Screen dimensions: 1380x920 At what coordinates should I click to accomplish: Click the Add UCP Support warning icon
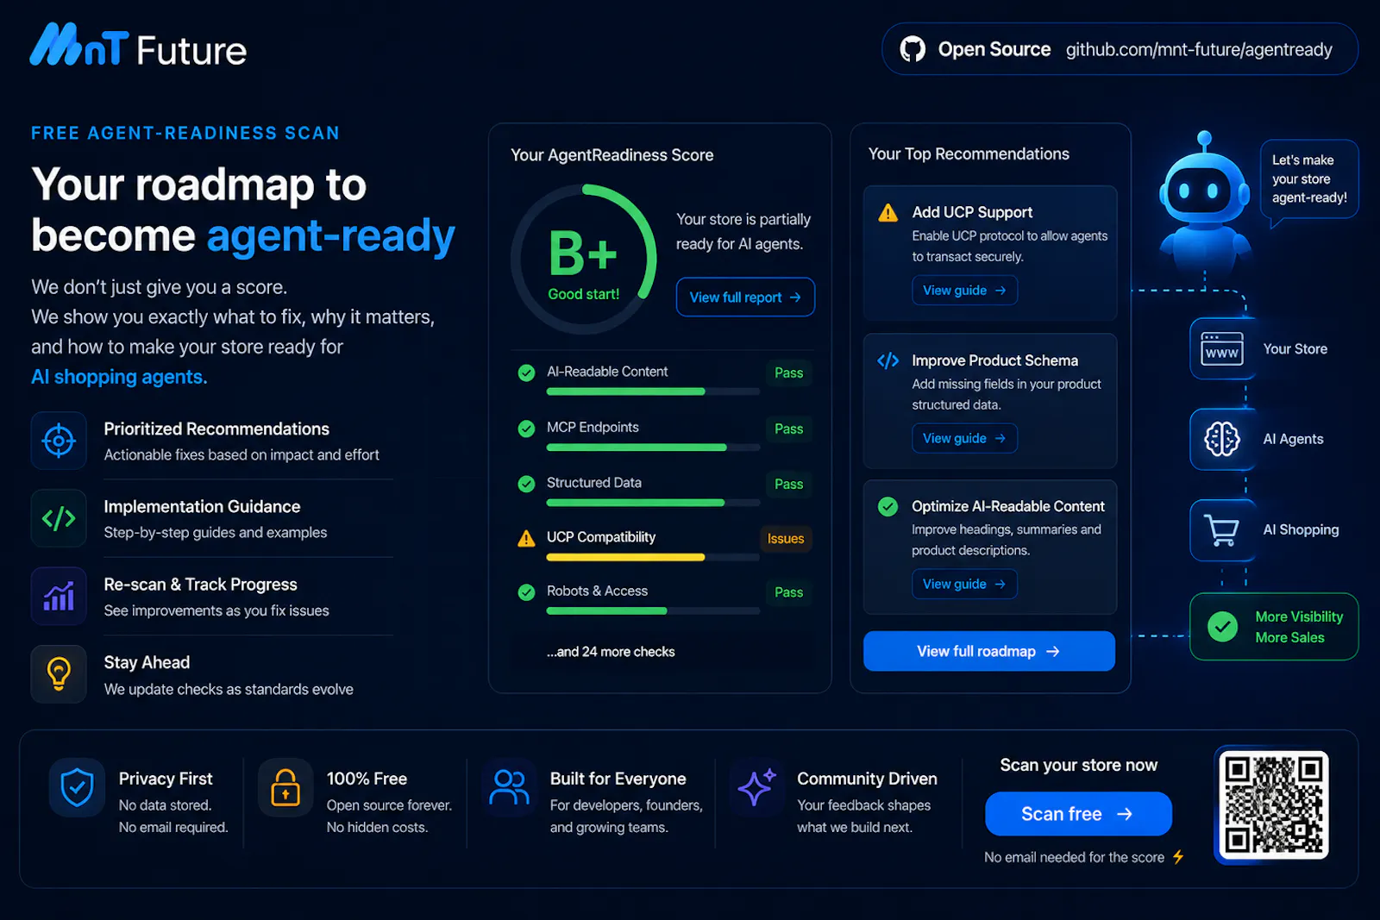tap(888, 212)
